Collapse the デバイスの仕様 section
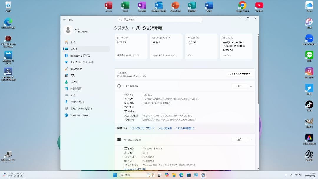 251,86
